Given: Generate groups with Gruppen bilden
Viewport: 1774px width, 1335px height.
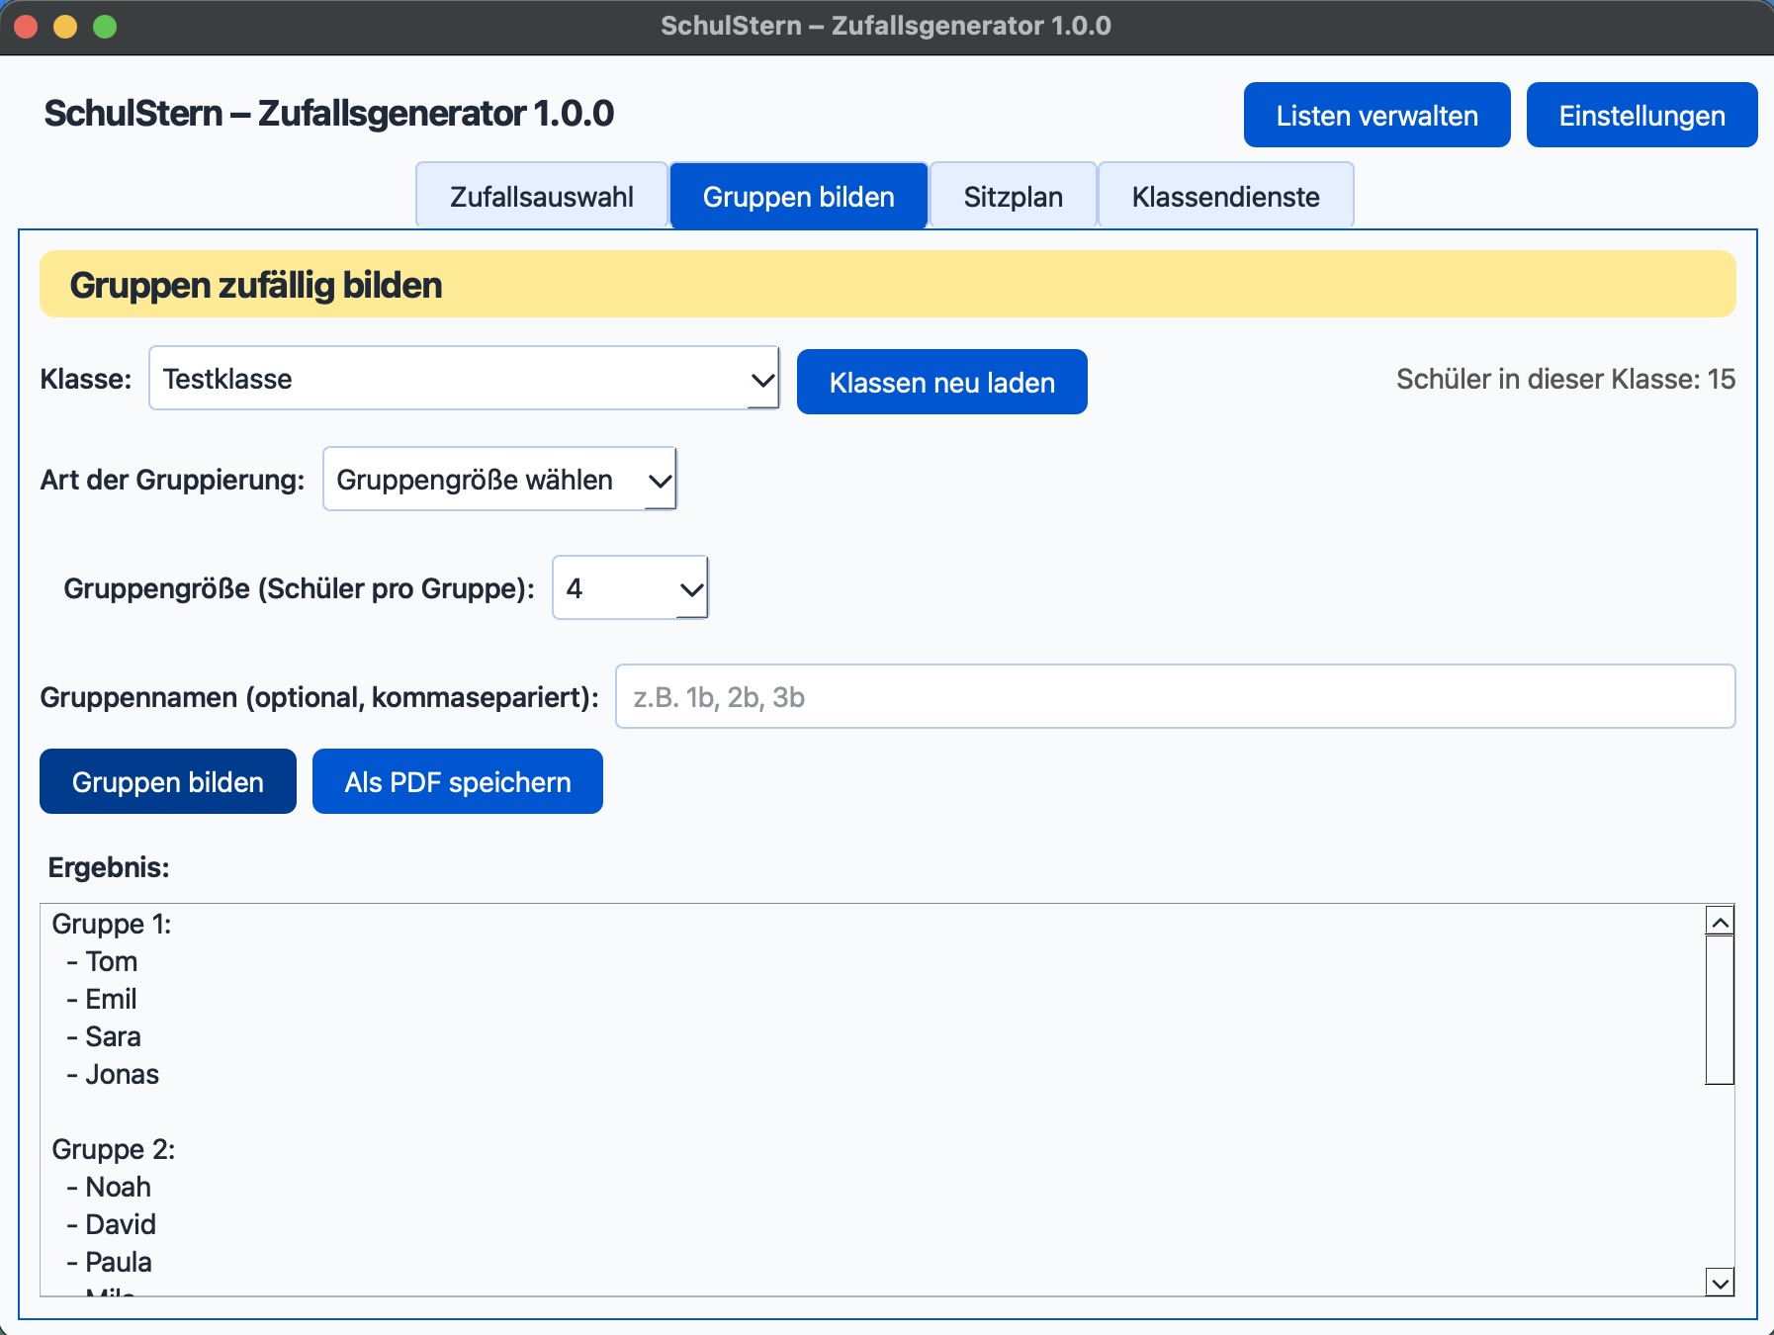Looking at the screenshot, I should click(x=167, y=781).
